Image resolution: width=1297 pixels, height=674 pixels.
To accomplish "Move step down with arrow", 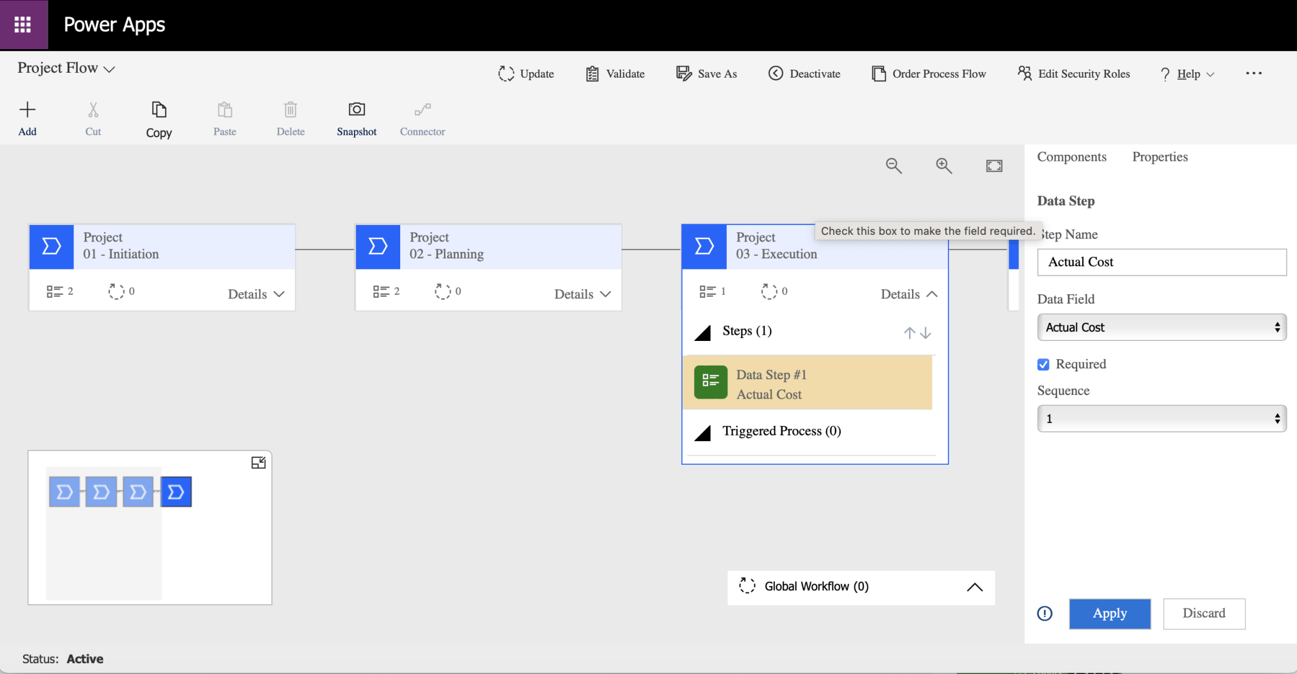I will coord(926,332).
